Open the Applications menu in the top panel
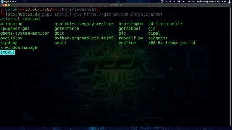Image resolution: width=232 pixels, height=130 pixels. tap(8, 1)
